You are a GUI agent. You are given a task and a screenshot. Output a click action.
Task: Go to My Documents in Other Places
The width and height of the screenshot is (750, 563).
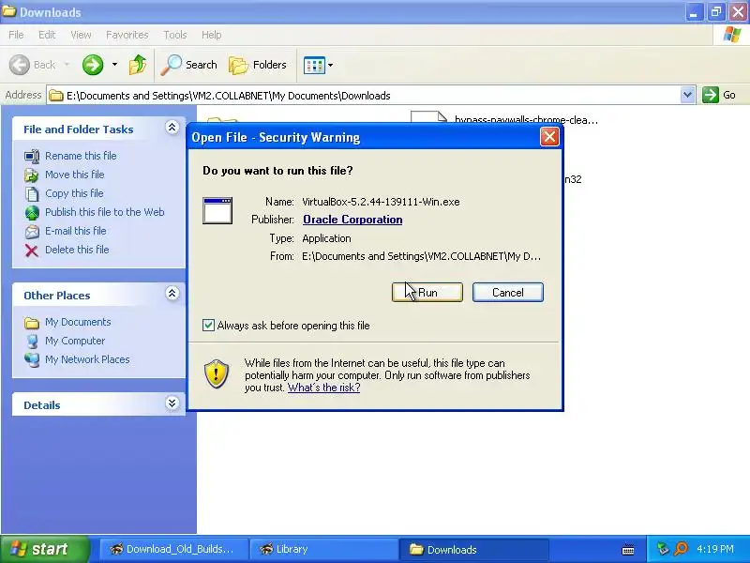click(78, 322)
